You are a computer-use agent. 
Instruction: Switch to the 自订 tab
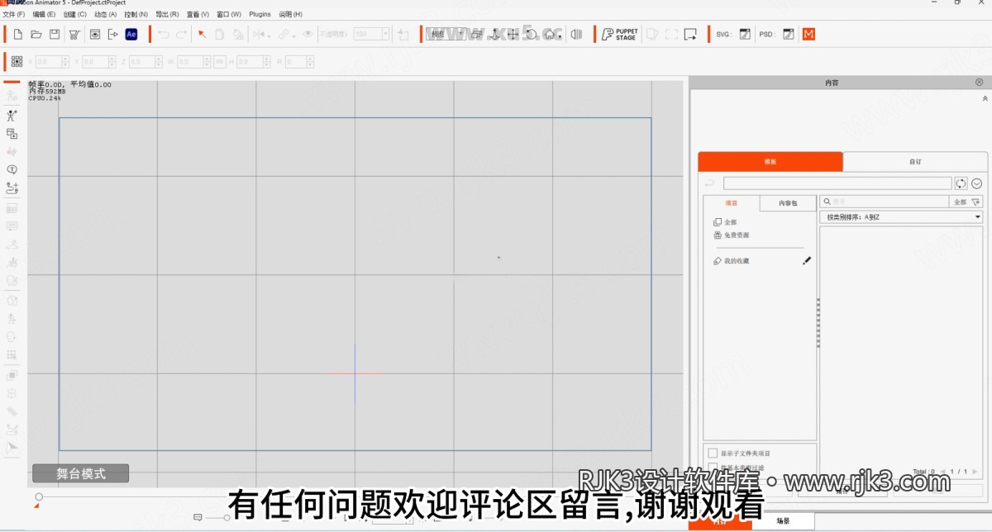915,162
